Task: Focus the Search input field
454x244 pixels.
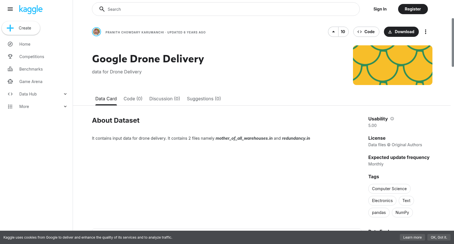Action: click(226, 9)
